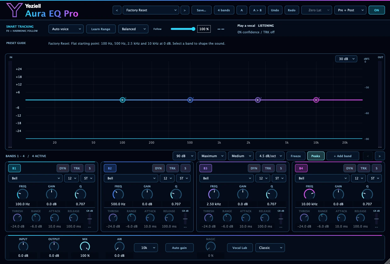Open B1 Bell filter type dropdown

coord(35,178)
